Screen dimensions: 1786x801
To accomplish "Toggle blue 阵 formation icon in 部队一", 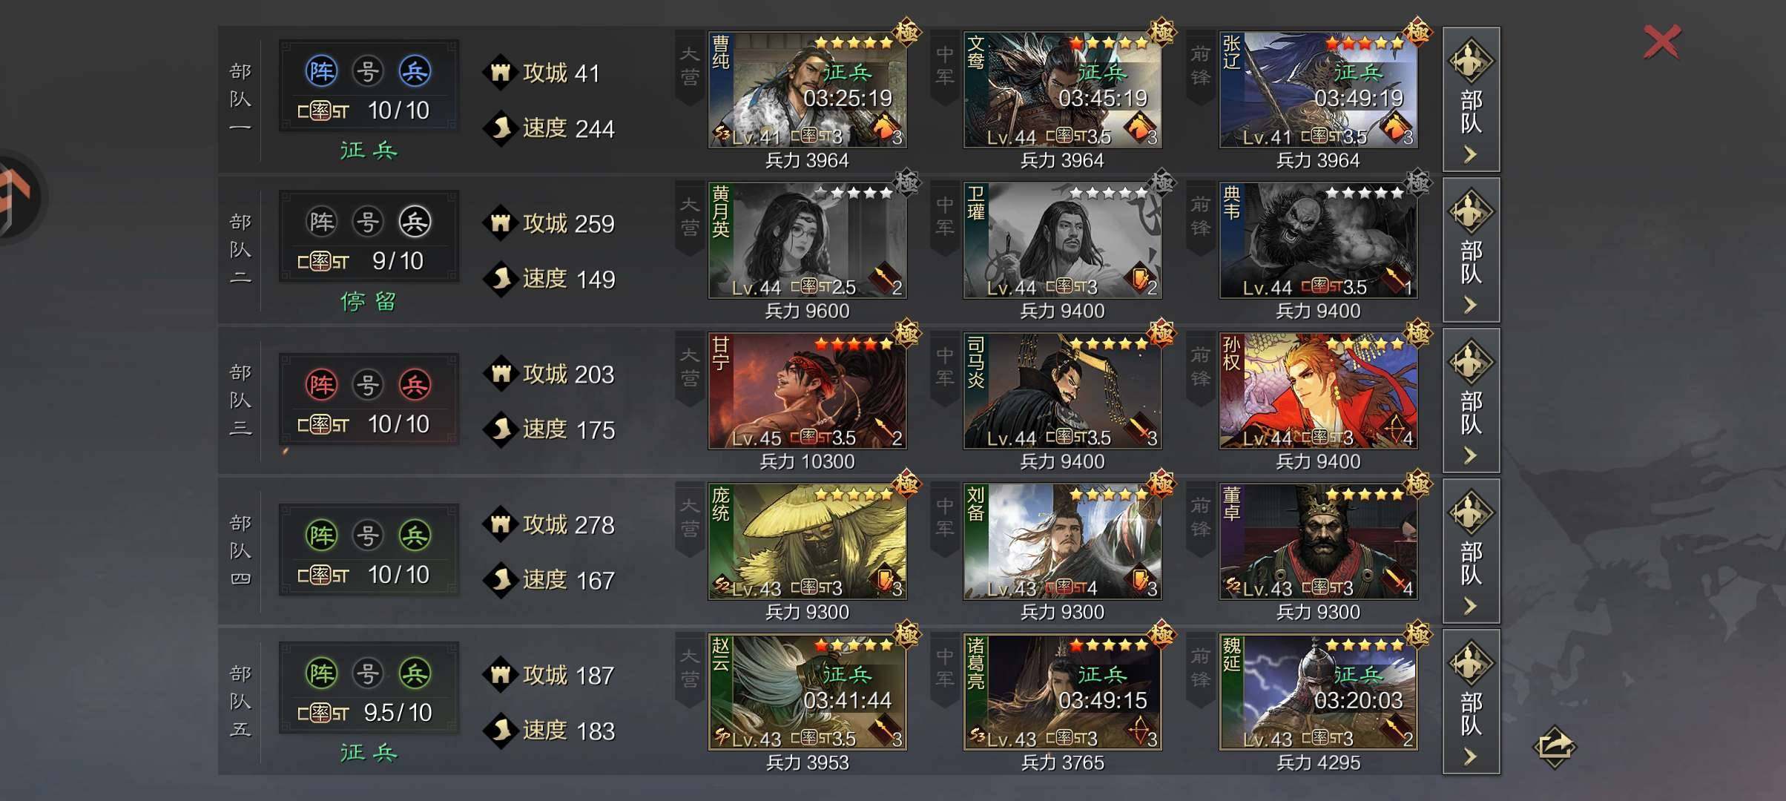I will coord(321,71).
